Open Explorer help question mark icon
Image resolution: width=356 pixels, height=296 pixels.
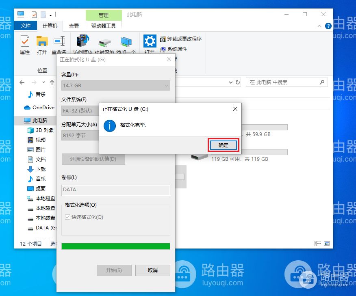(328, 26)
